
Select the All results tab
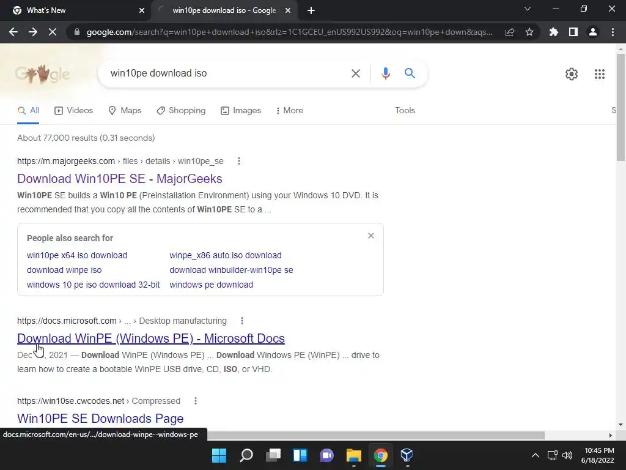[x=28, y=111]
